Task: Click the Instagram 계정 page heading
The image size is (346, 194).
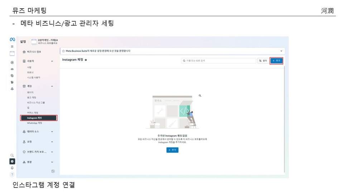Action: tap(73, 60)
